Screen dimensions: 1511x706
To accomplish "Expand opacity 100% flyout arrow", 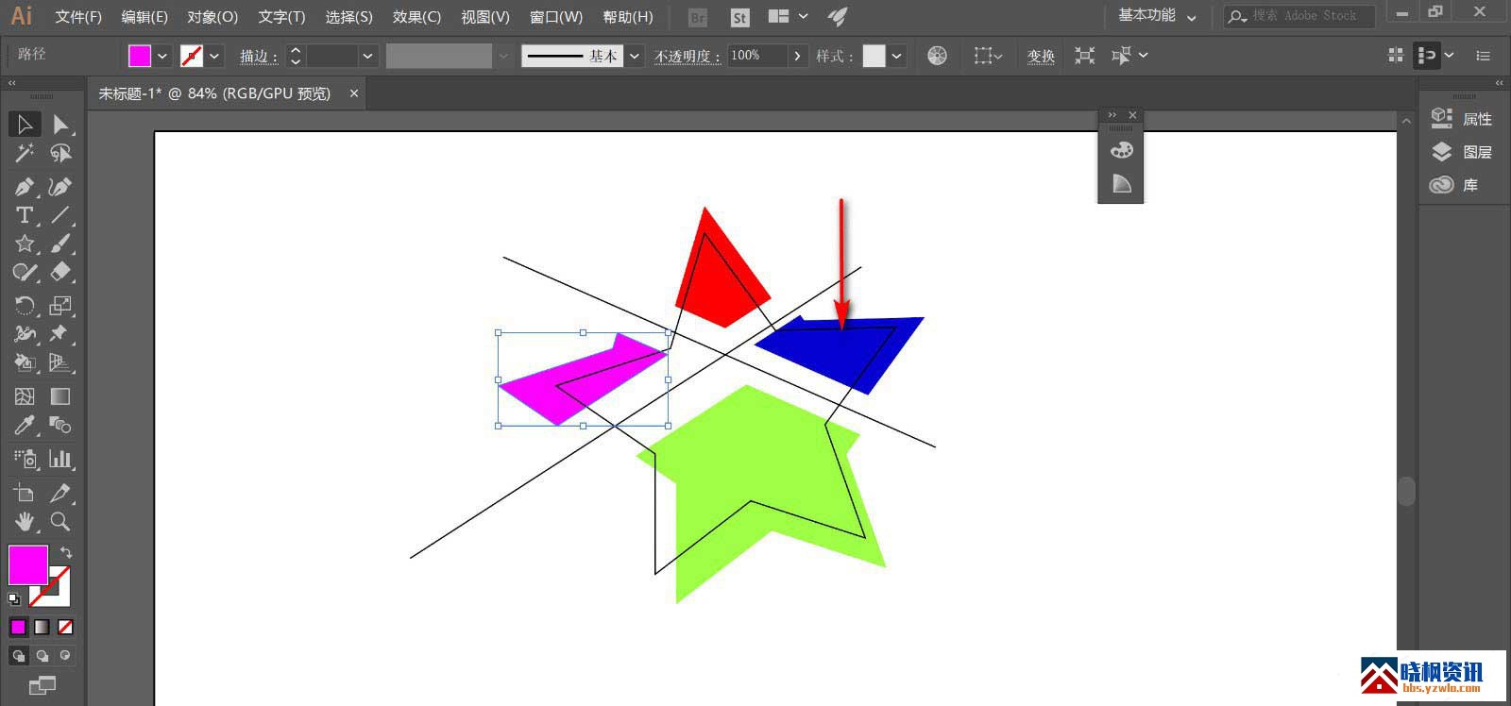I will [798, 56].
